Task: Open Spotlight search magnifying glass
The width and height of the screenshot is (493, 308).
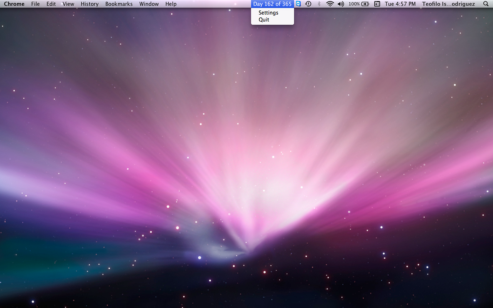Action: pyautogui.click(x=486, y=4)
